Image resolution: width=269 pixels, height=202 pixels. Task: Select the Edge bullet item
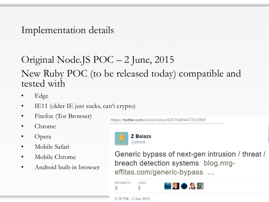tap(42, 96)
